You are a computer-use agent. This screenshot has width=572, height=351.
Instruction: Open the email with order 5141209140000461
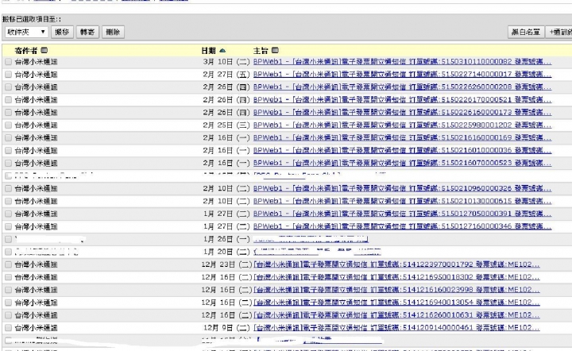pos(396,328)
